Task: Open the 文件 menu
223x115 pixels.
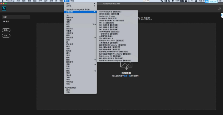Action: [x=18, y=1]
